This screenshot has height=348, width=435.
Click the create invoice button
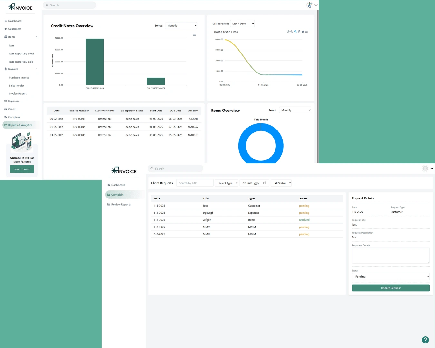click(x=22, y=169)
